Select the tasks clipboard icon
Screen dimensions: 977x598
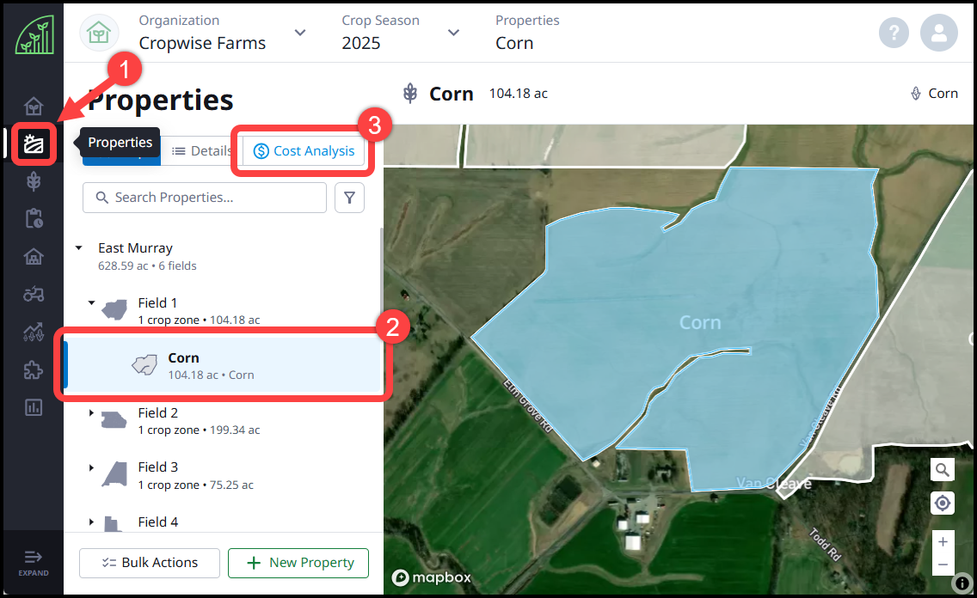(33, 218)
